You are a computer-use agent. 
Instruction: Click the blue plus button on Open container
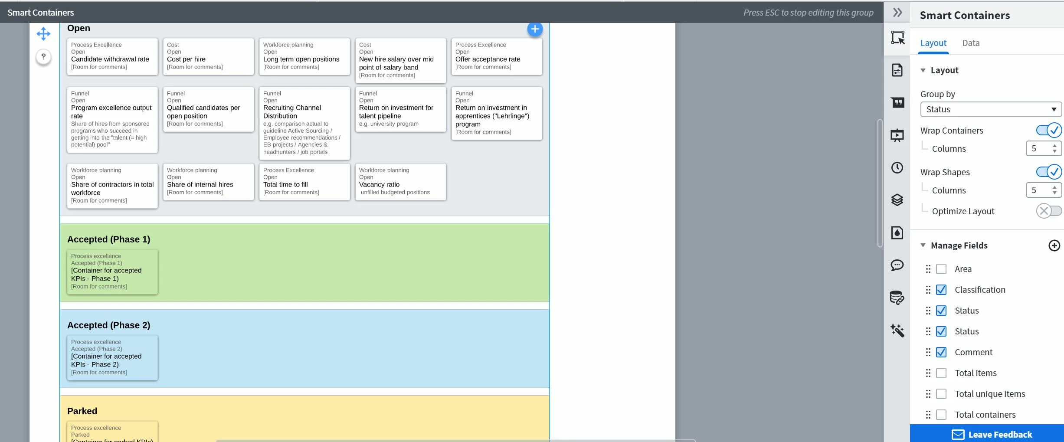(x=535, y=29)
